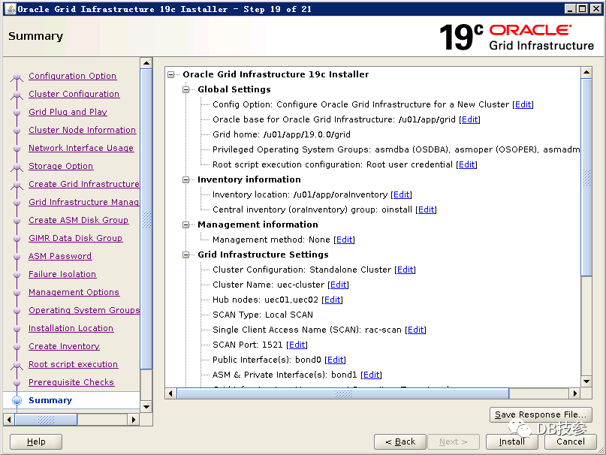Click left arrow of steps panel scrollbar
The height and width of the screenshot is (455, 606).
pyautogui.click(x=9, y=420)
